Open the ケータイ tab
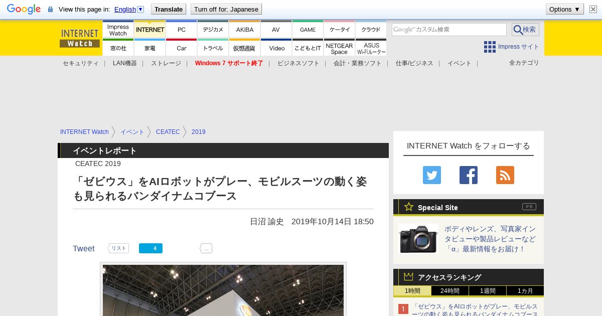This screenshot has height=316, width=602. pos(340,30)
